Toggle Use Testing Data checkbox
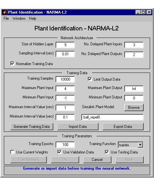This screenshot has height=181, width=163. pos(107,152)
